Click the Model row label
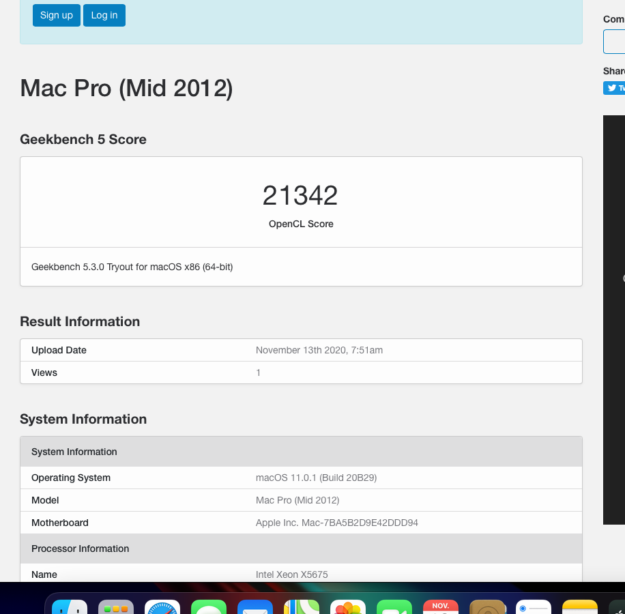 coord(45,500)
